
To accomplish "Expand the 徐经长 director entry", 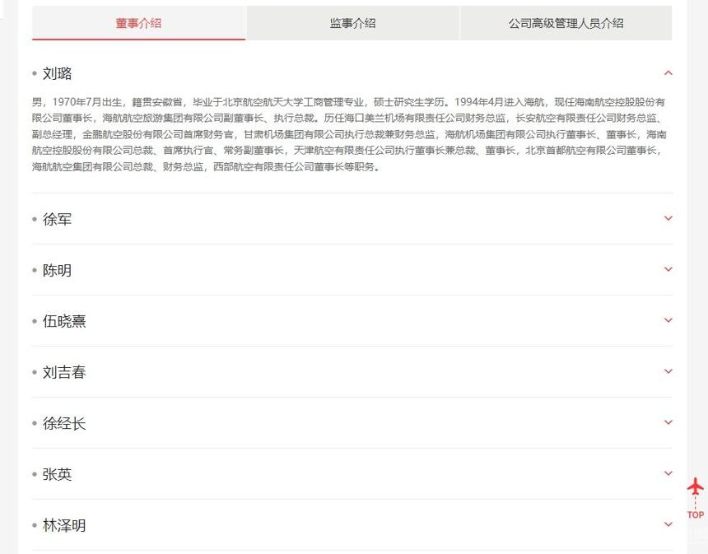I will 668,422.
